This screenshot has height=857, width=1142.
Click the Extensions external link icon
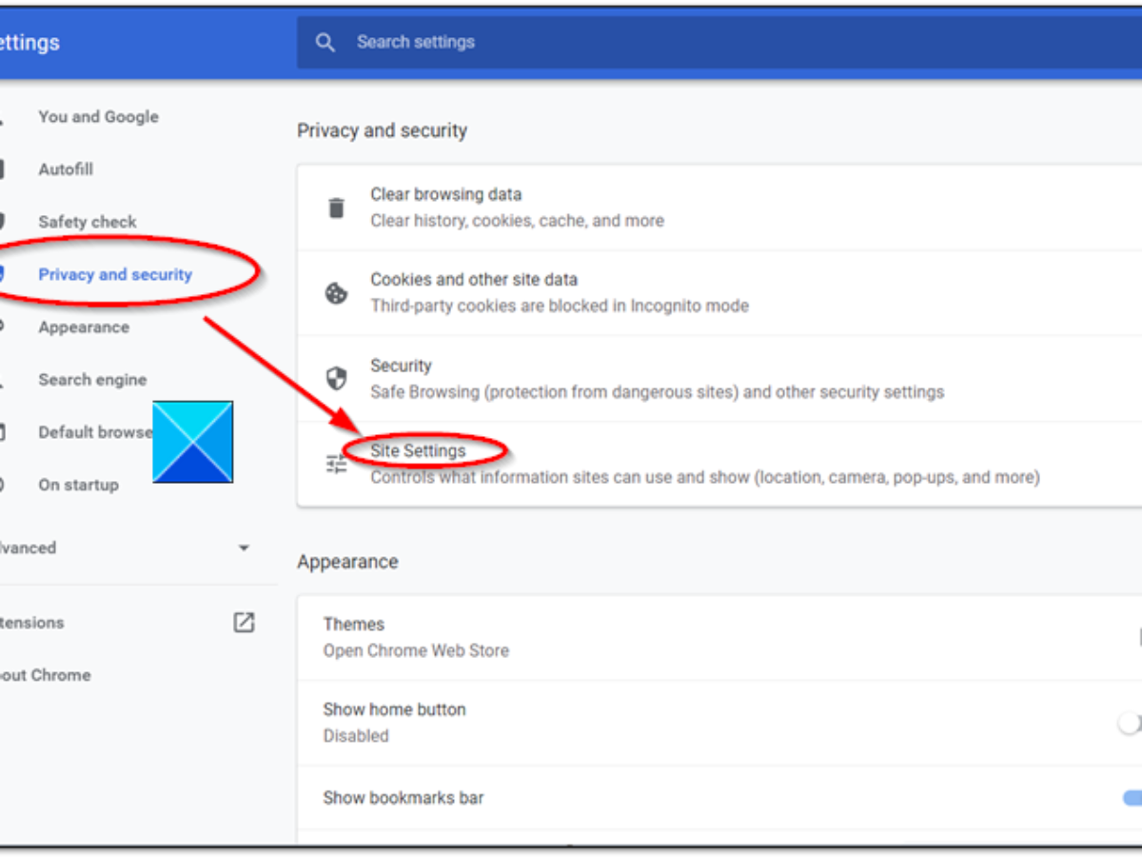point(244,623)
